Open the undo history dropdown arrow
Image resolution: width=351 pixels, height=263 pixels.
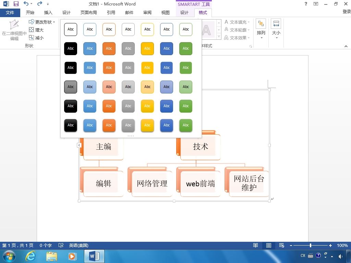tap(31, 4)
